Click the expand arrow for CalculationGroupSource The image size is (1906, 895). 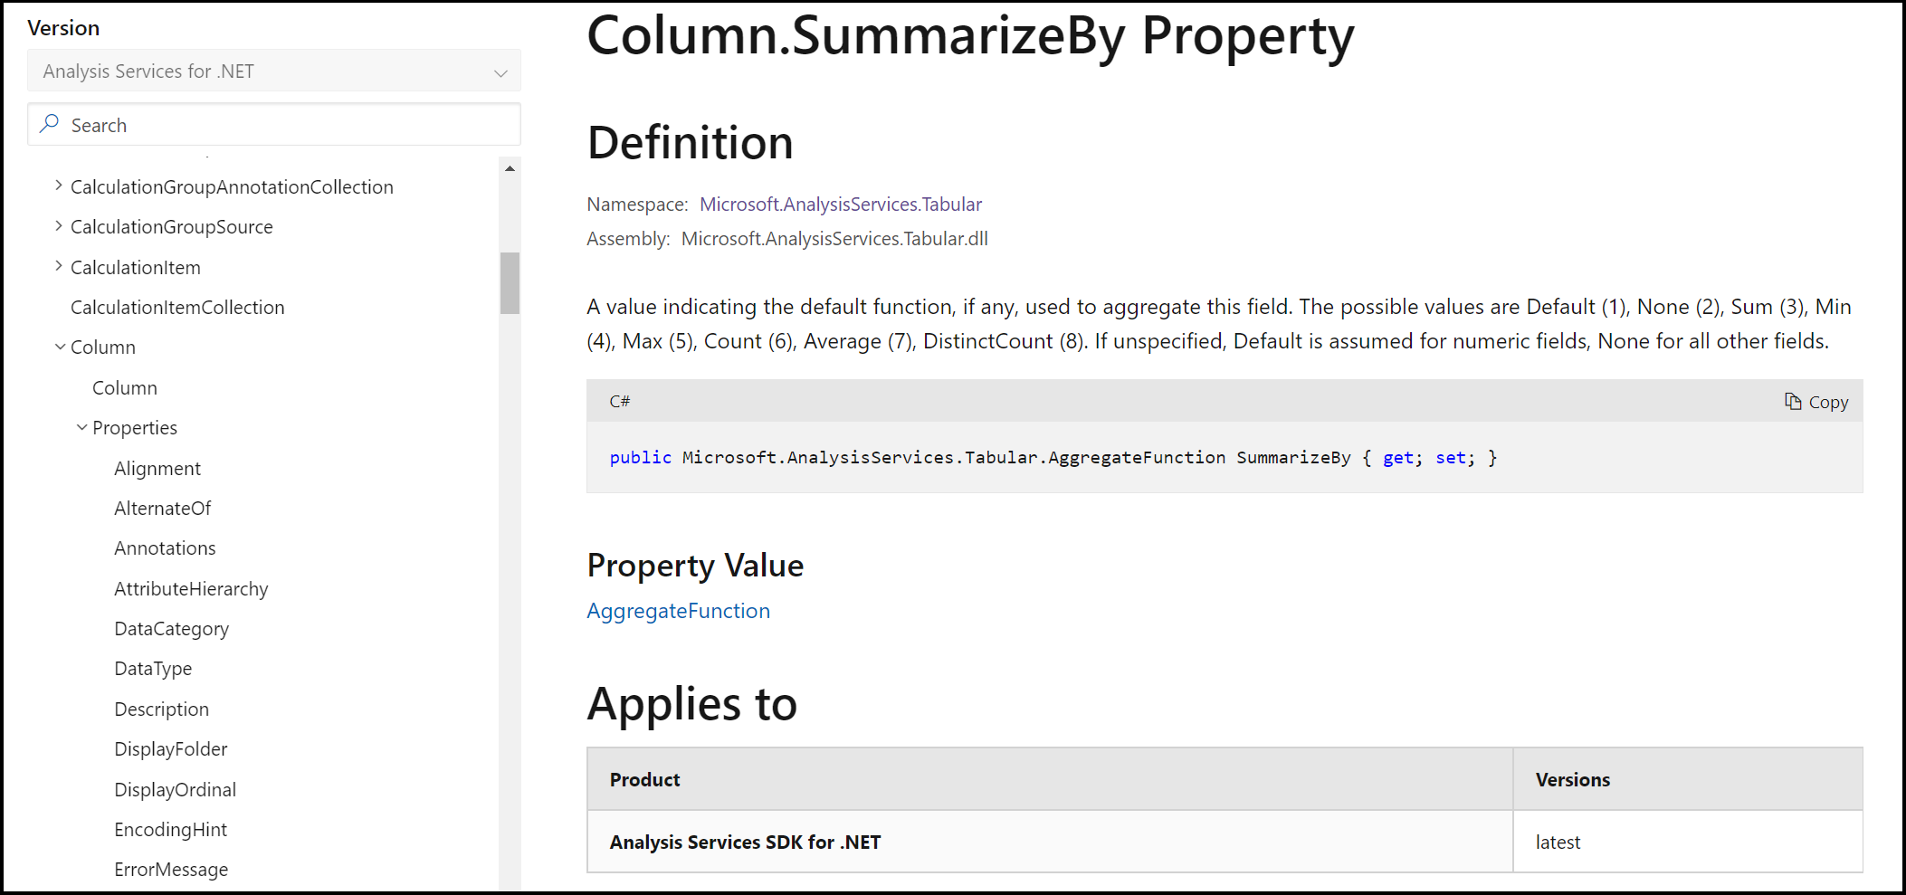tap(58, 226)
